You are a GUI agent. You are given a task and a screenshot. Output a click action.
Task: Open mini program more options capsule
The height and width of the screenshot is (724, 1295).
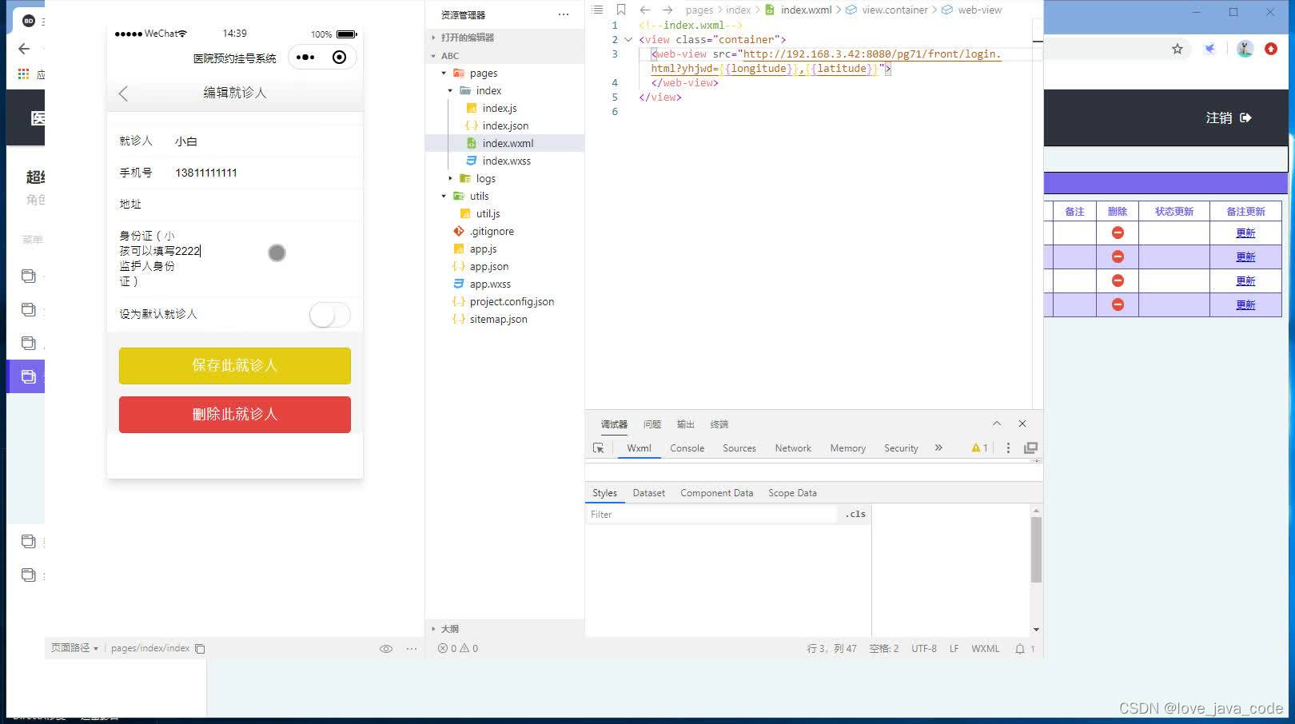(305, 57)
